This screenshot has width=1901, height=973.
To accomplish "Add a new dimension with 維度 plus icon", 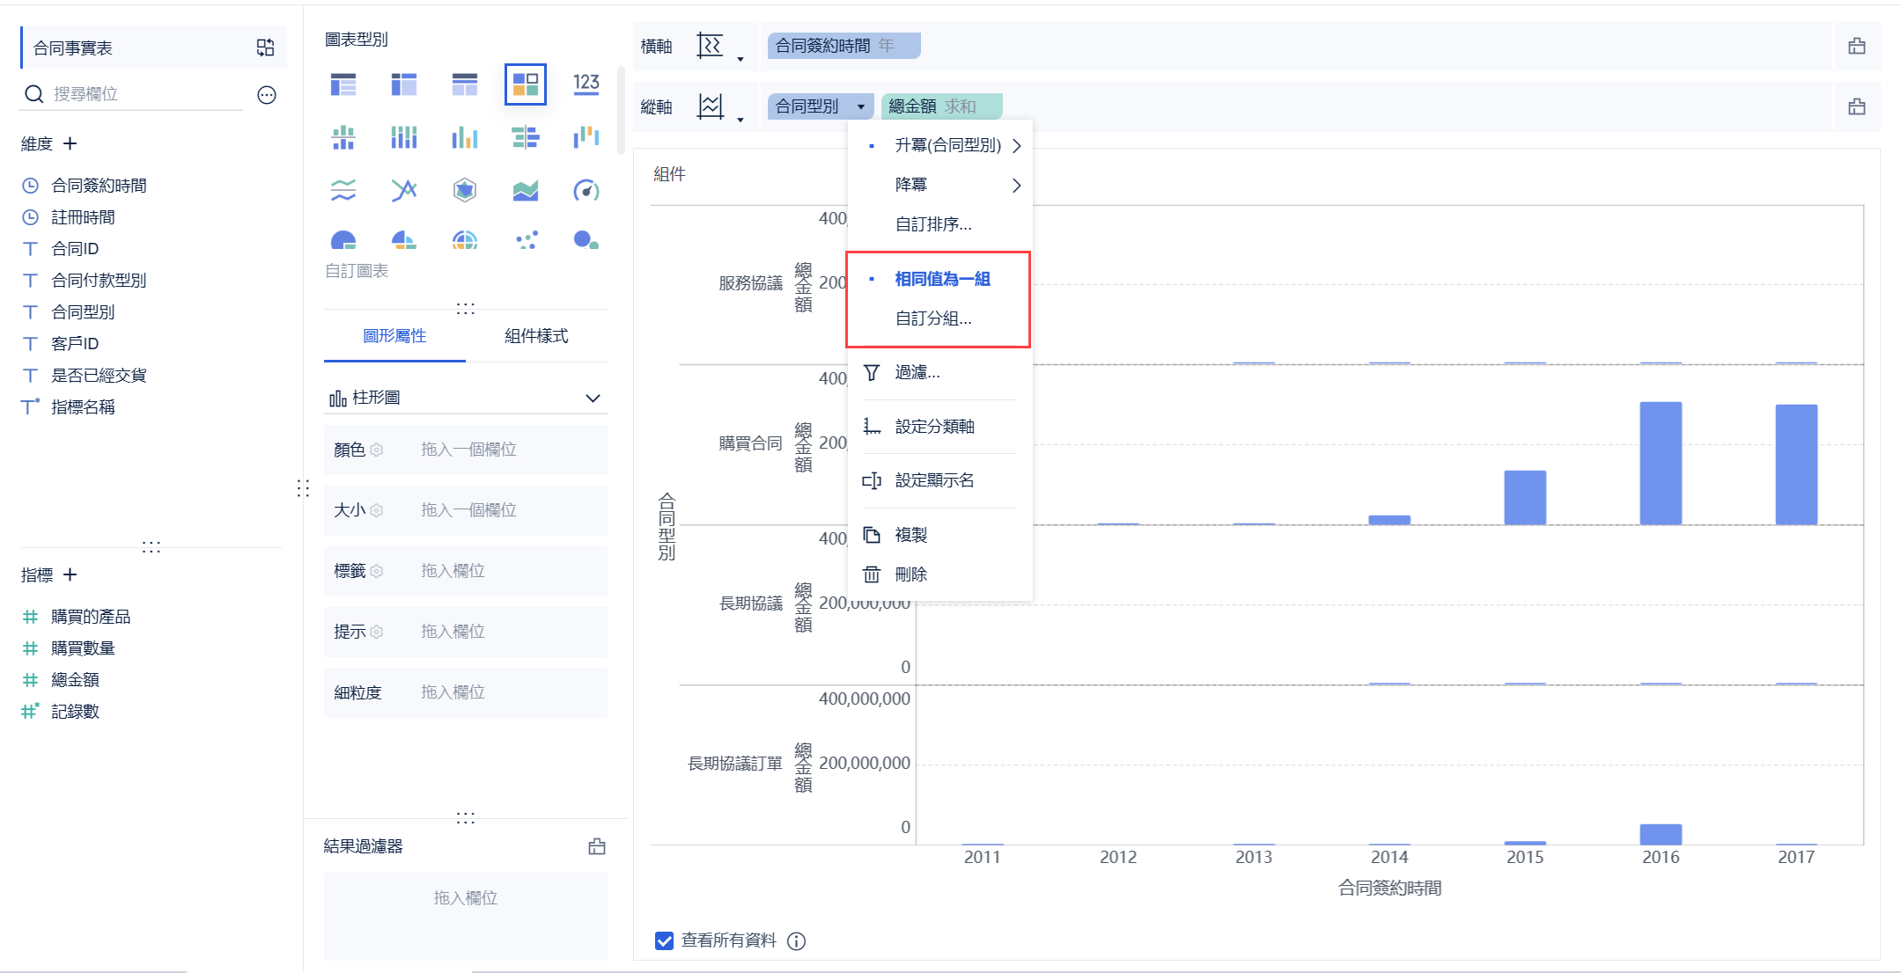I will 70,143.
